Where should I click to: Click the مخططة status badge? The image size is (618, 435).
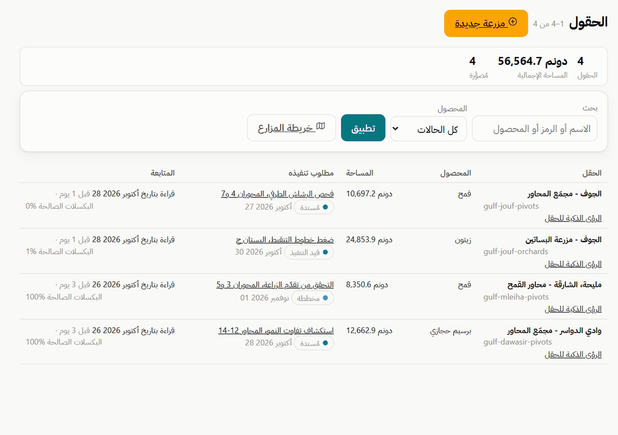(313, 298)
